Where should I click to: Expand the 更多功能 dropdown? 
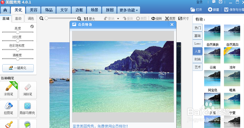[x=129, y=10]
